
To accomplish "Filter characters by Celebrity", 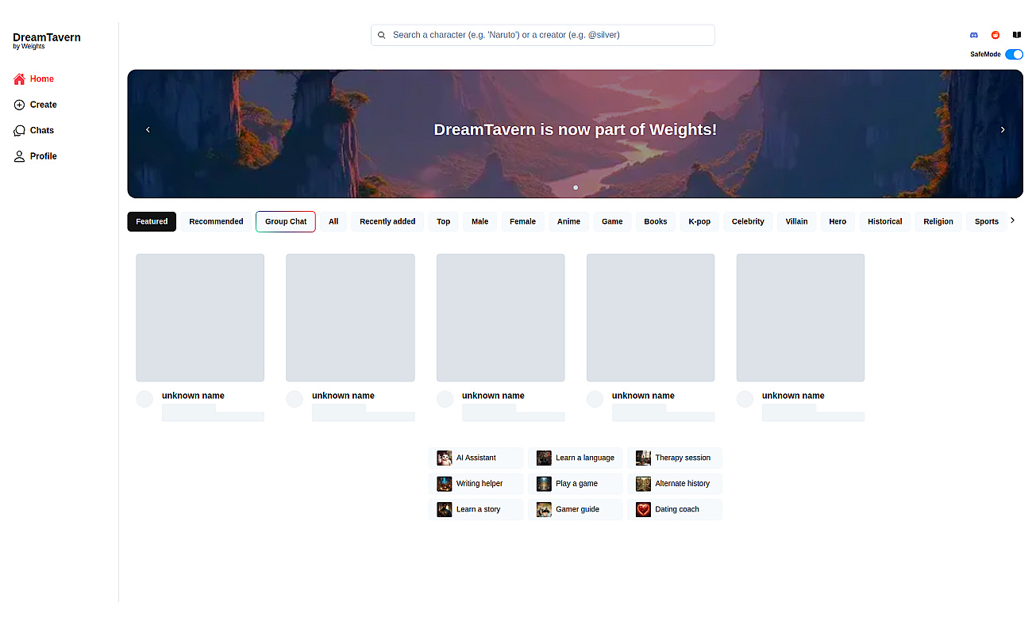I will coord(748,222).
